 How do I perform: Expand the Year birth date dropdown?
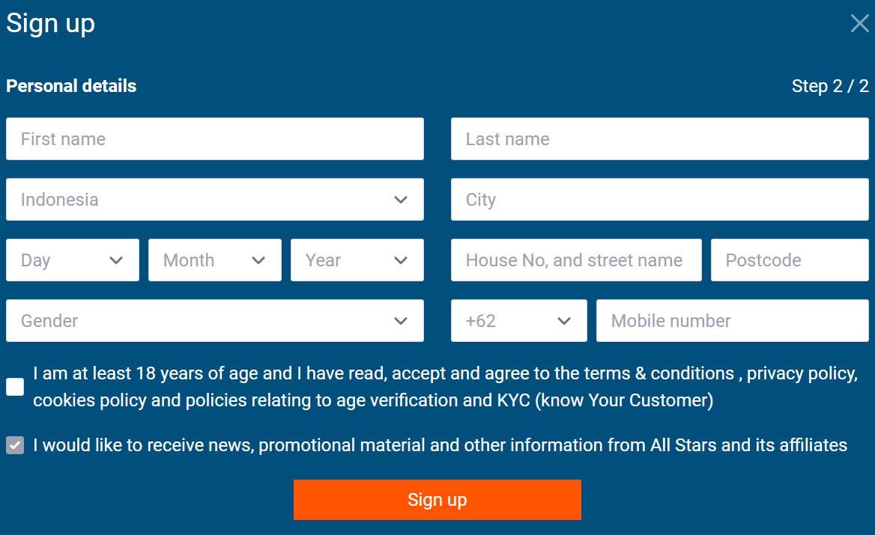(x=357, y=260)
